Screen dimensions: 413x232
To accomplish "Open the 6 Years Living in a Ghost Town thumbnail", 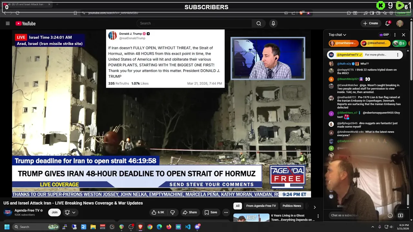I will point(251,217).
